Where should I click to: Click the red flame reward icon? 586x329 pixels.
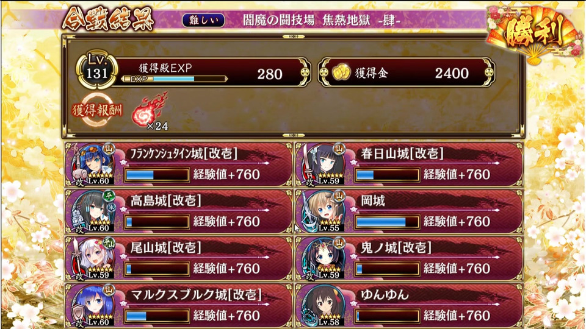pos(150,111)
